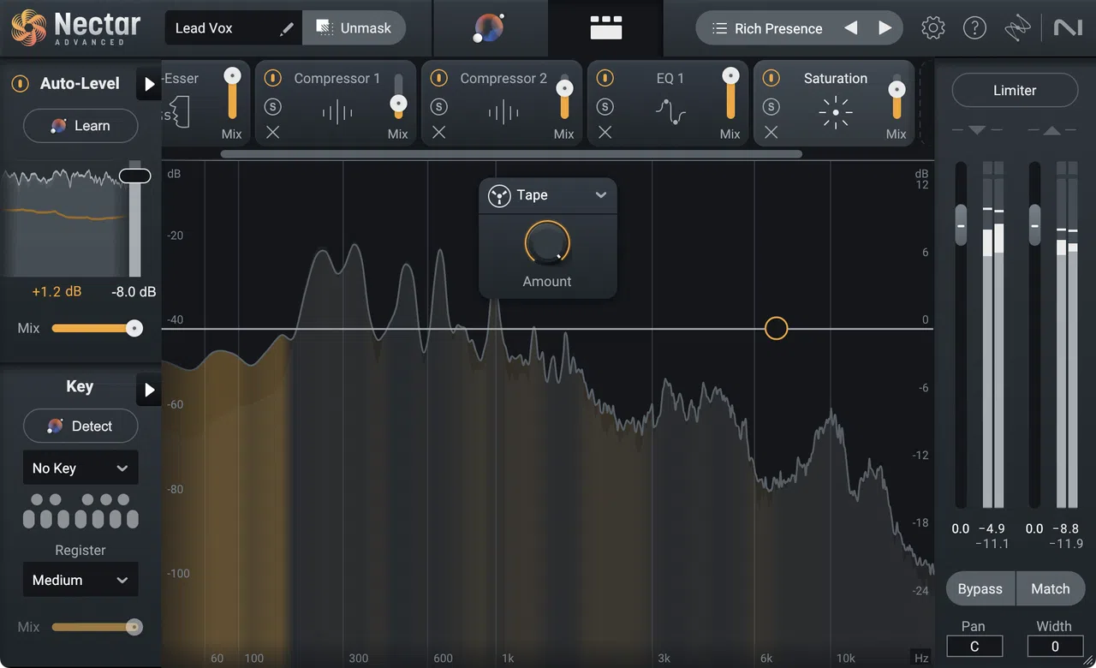Open the Assistant view with swirl icon

(x=488, y=27)
